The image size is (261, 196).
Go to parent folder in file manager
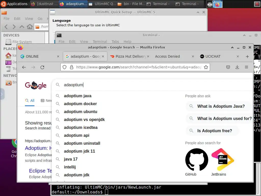click(22, 27)
